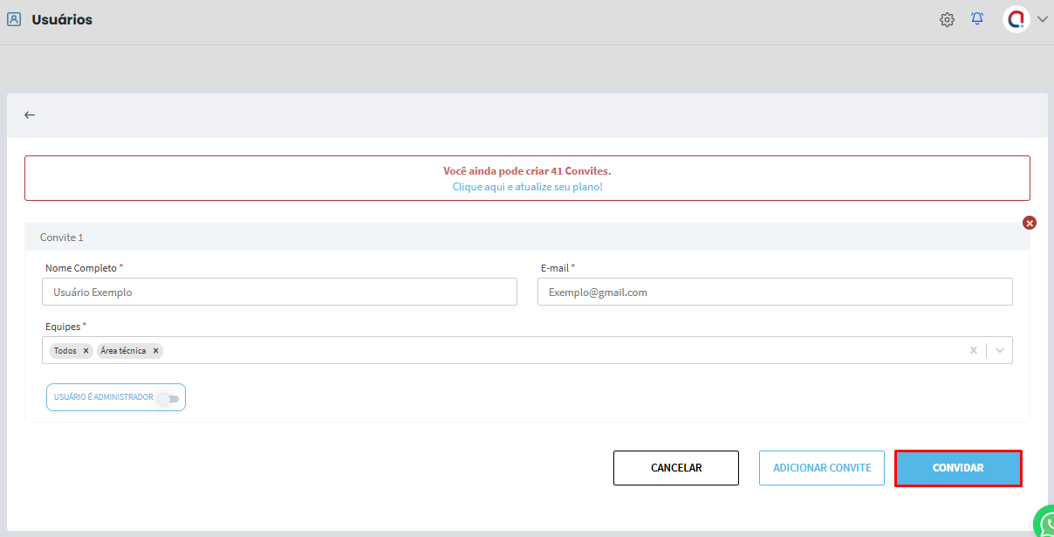Remove Convite 1 with red X
Screen dimensions: 1054x537
click(1030, 223)
